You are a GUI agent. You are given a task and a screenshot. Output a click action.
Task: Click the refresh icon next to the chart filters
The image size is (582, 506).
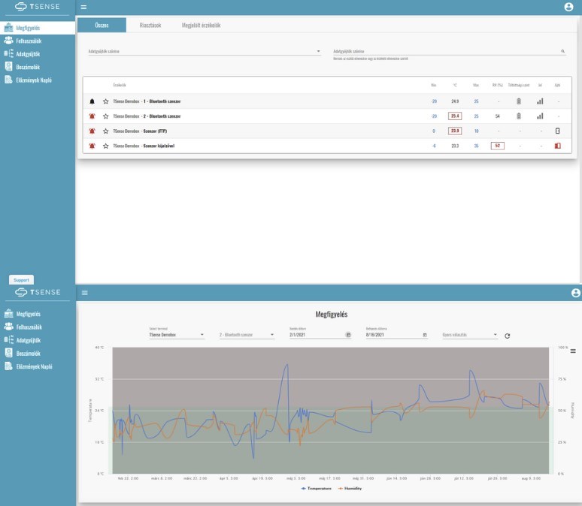[x=508, y=336]
